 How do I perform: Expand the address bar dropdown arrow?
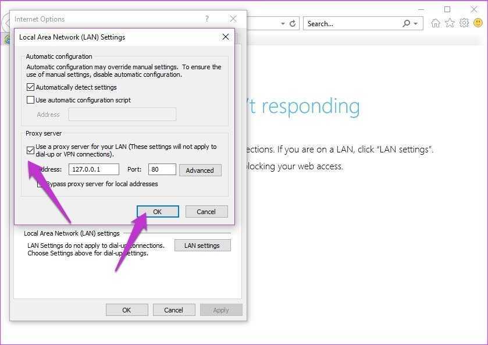coord(283,24)
